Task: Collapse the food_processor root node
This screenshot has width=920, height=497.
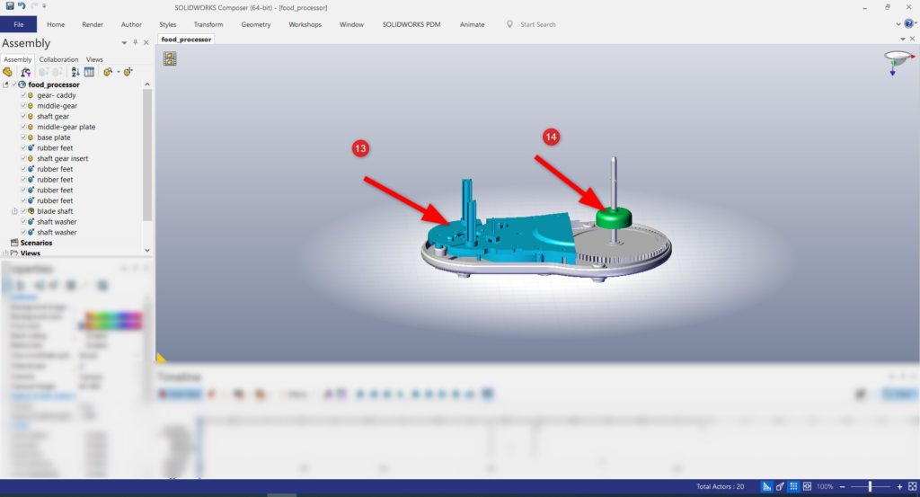Action: 6,84
